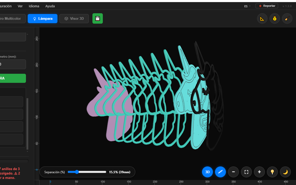Click the input box above the diameter label
The width and height of the screenshot is (296, 185).
tap(13, 37)
